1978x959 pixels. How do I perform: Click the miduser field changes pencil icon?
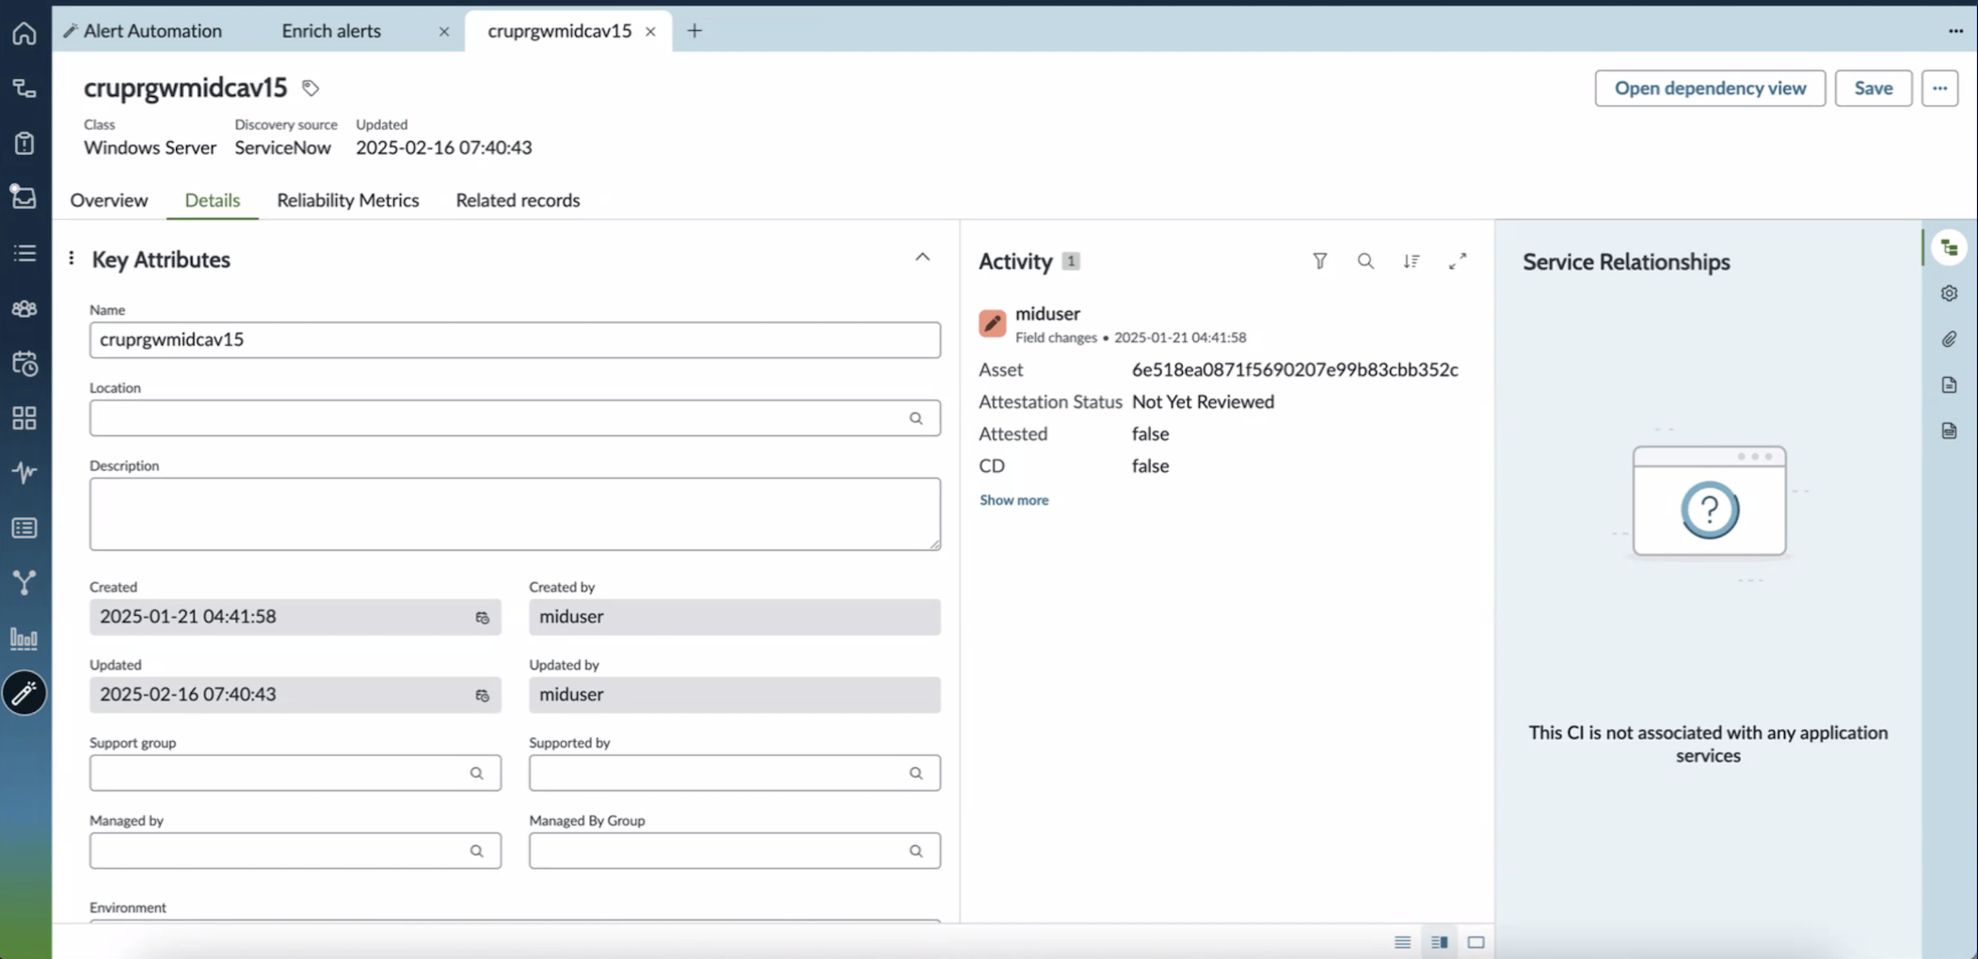pyautogui.click(x=992, y=323)
